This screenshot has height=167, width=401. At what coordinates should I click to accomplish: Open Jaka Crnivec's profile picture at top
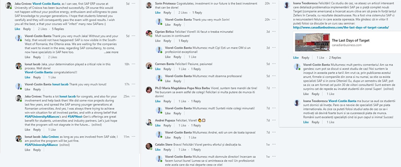9,5
